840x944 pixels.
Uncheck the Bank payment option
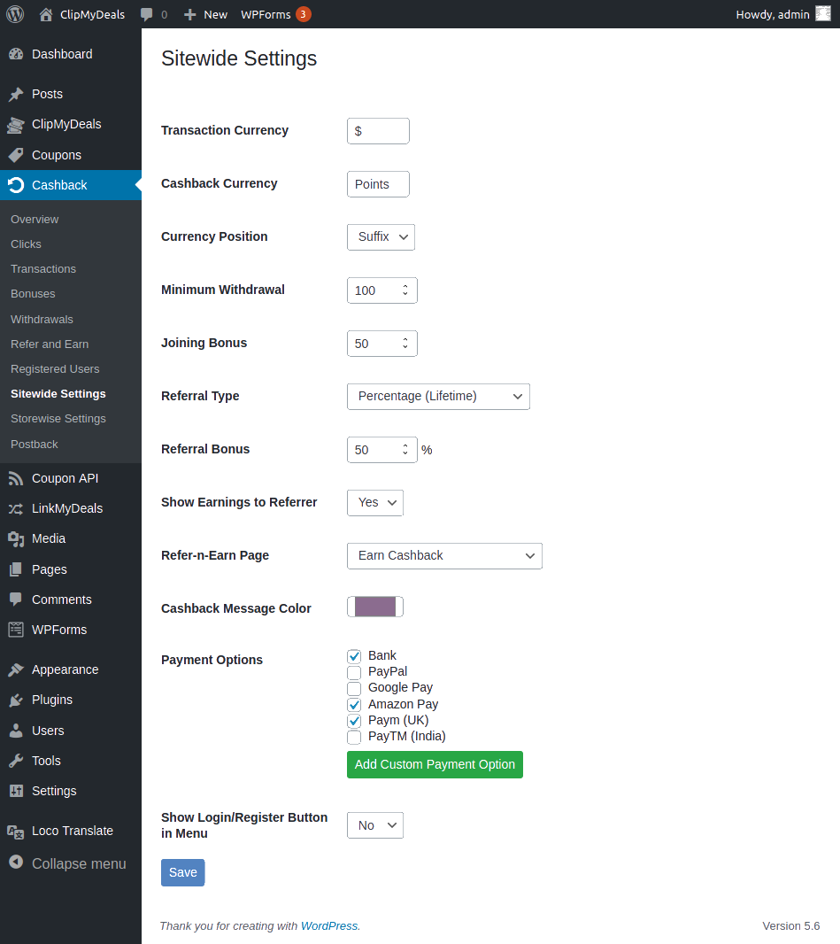pos(354,656)
